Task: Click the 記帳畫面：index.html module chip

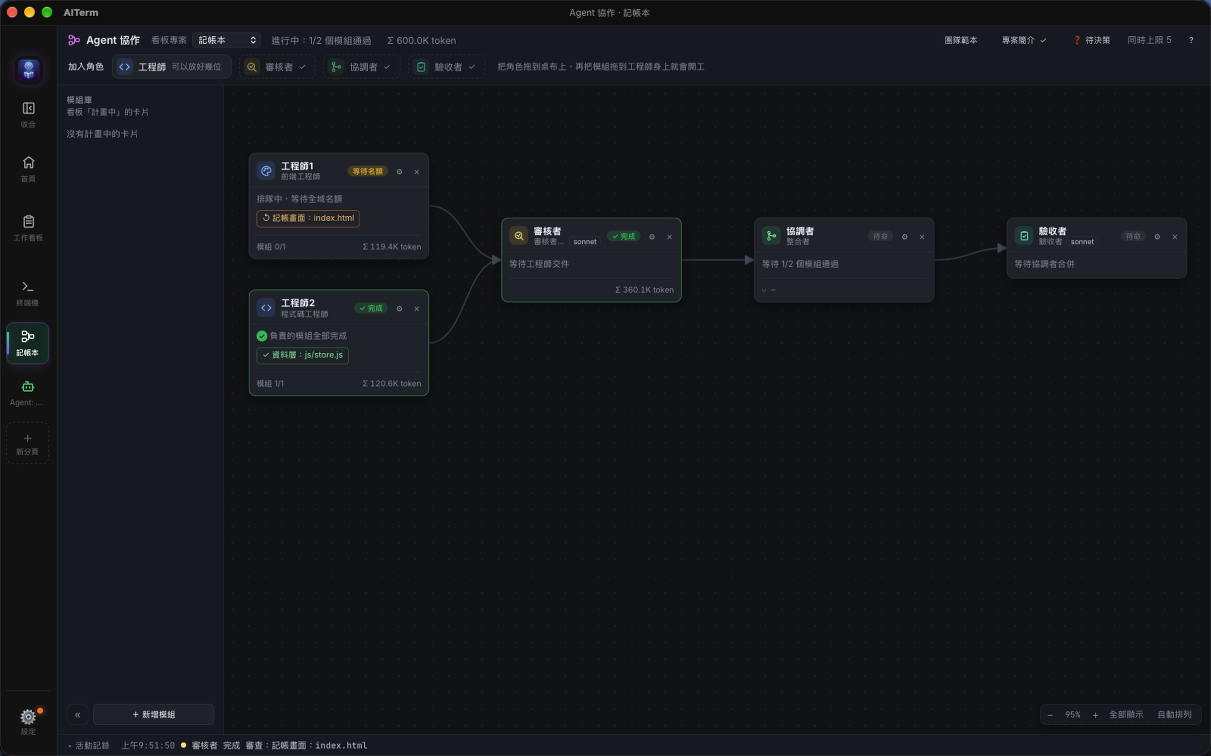Action: [x=308, y=218]
